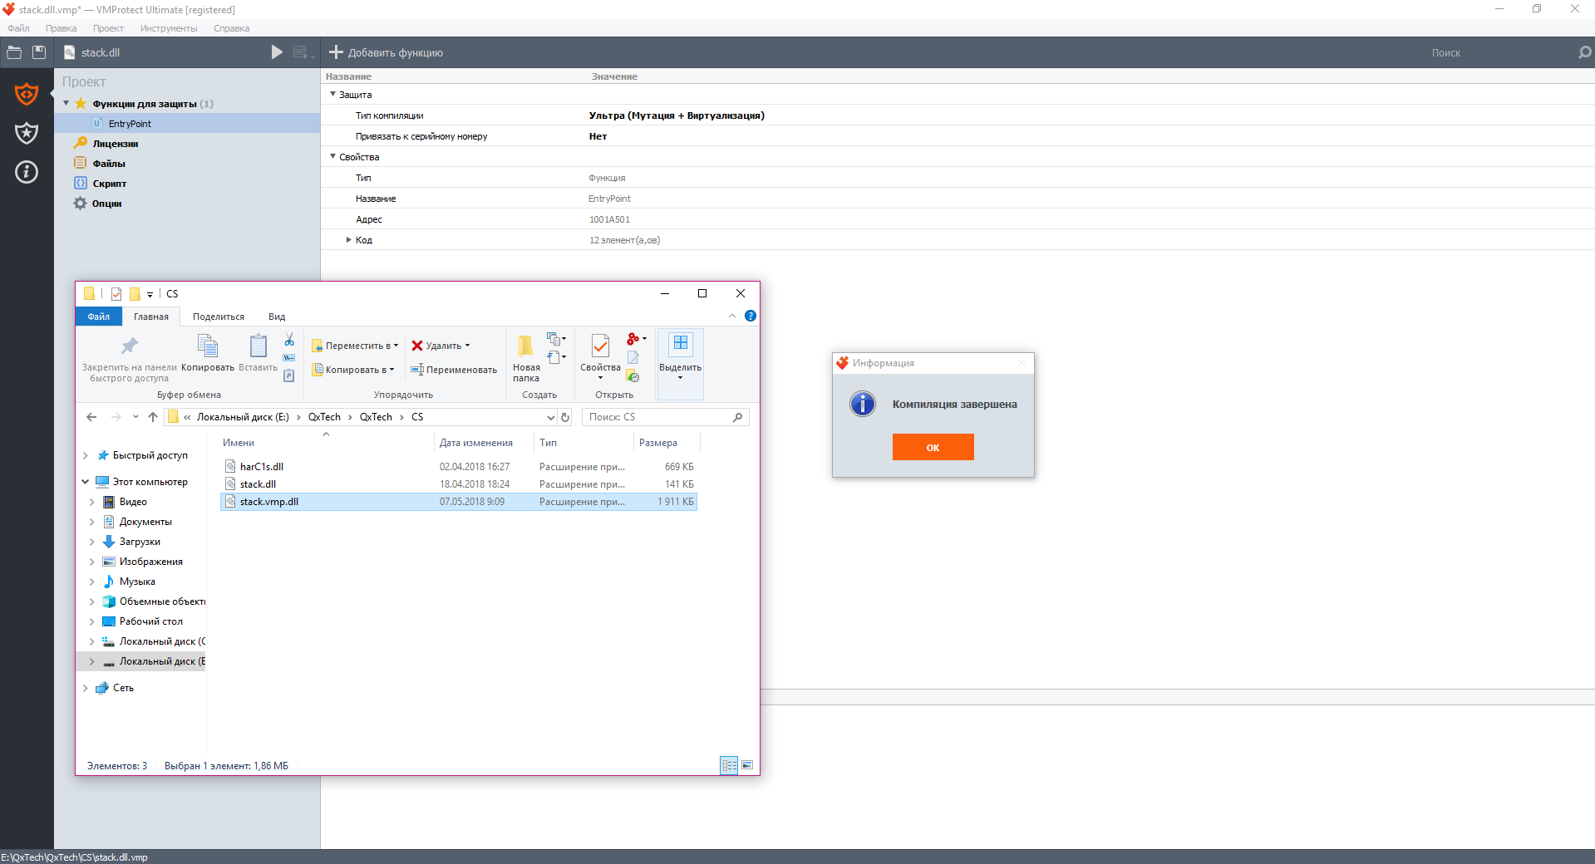Click the search magnifier in VMProtect toolbar
The image size is (1595, 864).
(1584, 52)
